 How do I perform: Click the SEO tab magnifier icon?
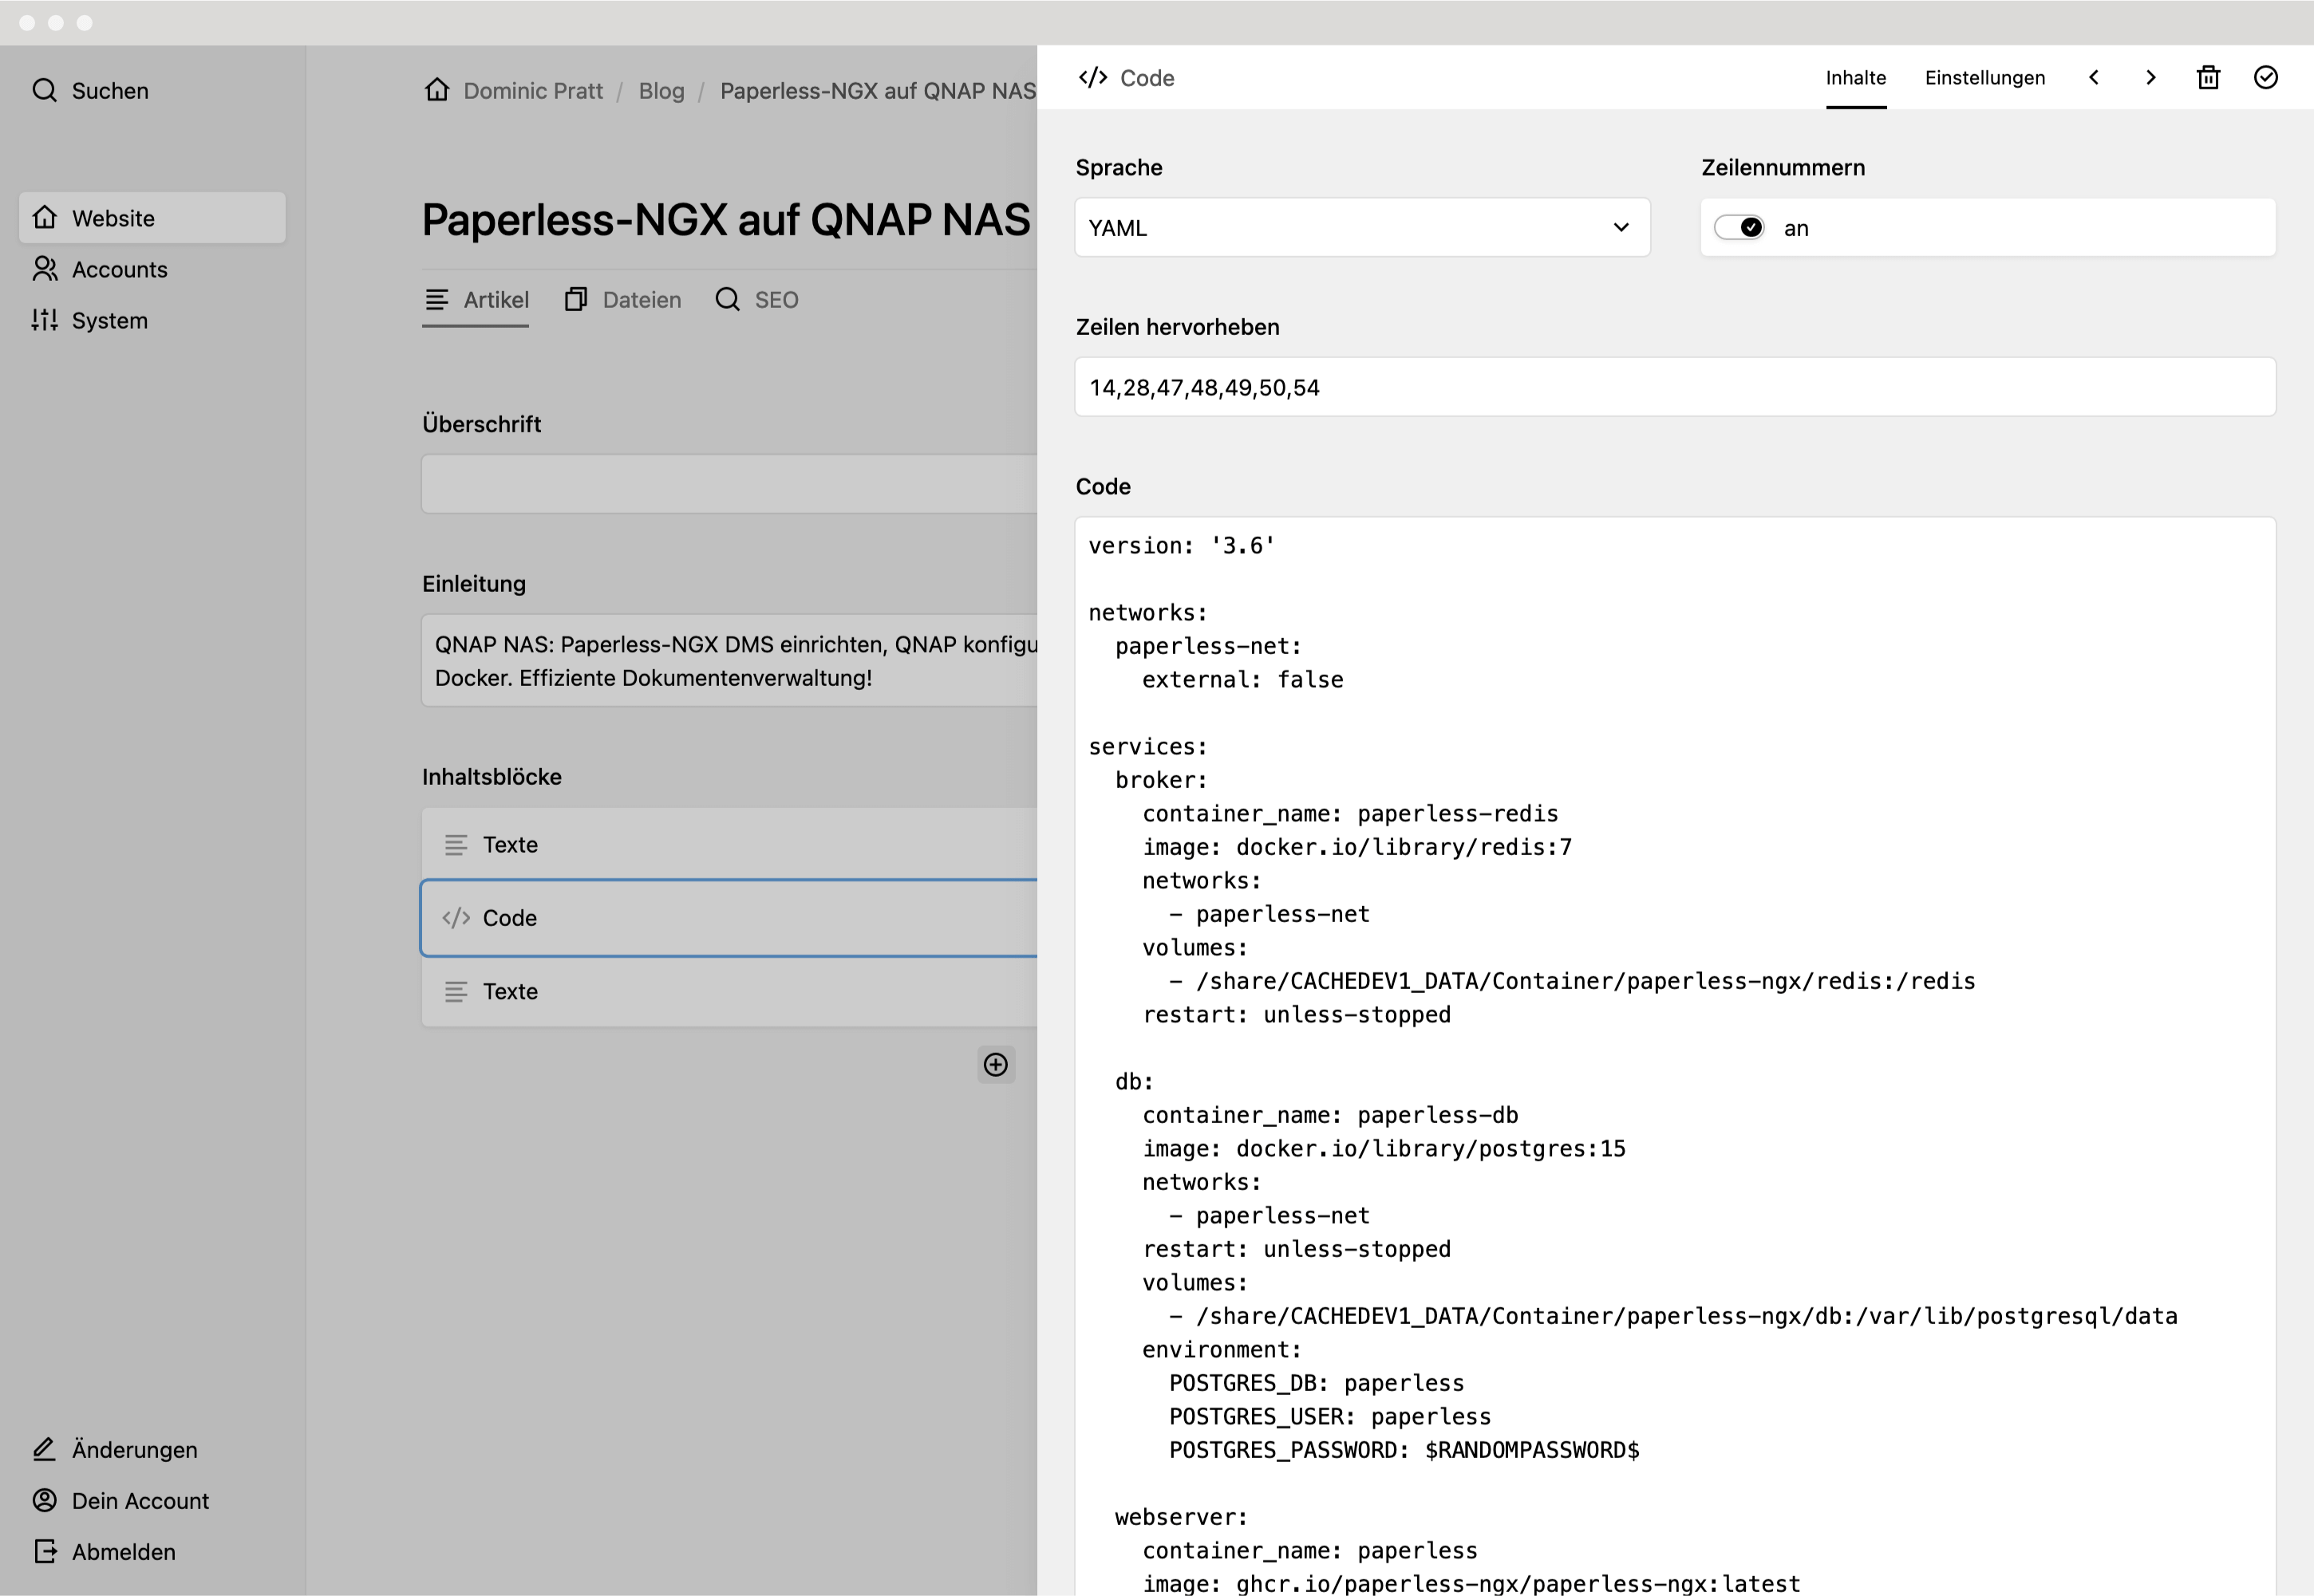coord(728,299)
